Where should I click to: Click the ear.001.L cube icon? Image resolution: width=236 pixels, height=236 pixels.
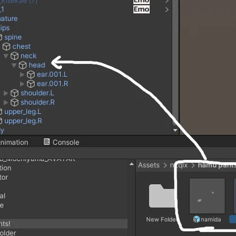(31, 75)
